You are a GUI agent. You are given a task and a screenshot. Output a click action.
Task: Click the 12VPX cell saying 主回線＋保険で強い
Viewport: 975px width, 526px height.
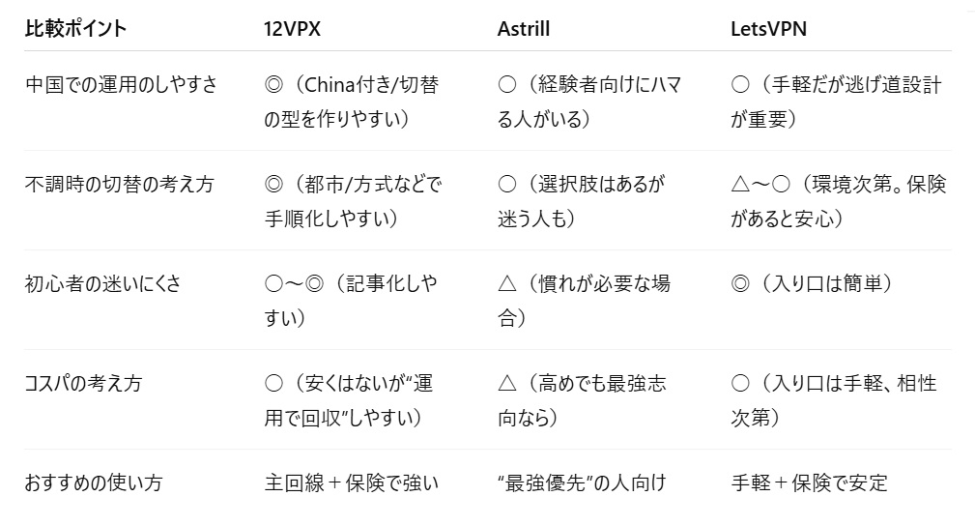coord(352,482)
